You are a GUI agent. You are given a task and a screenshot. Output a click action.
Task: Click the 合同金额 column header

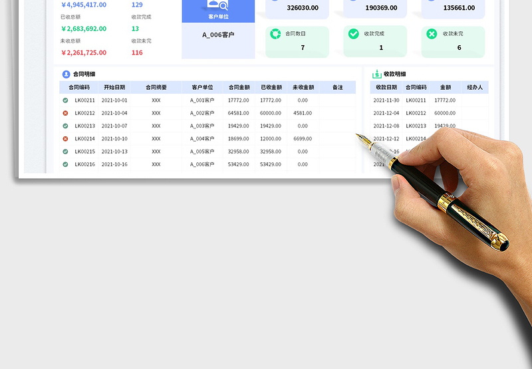point(239,88)
